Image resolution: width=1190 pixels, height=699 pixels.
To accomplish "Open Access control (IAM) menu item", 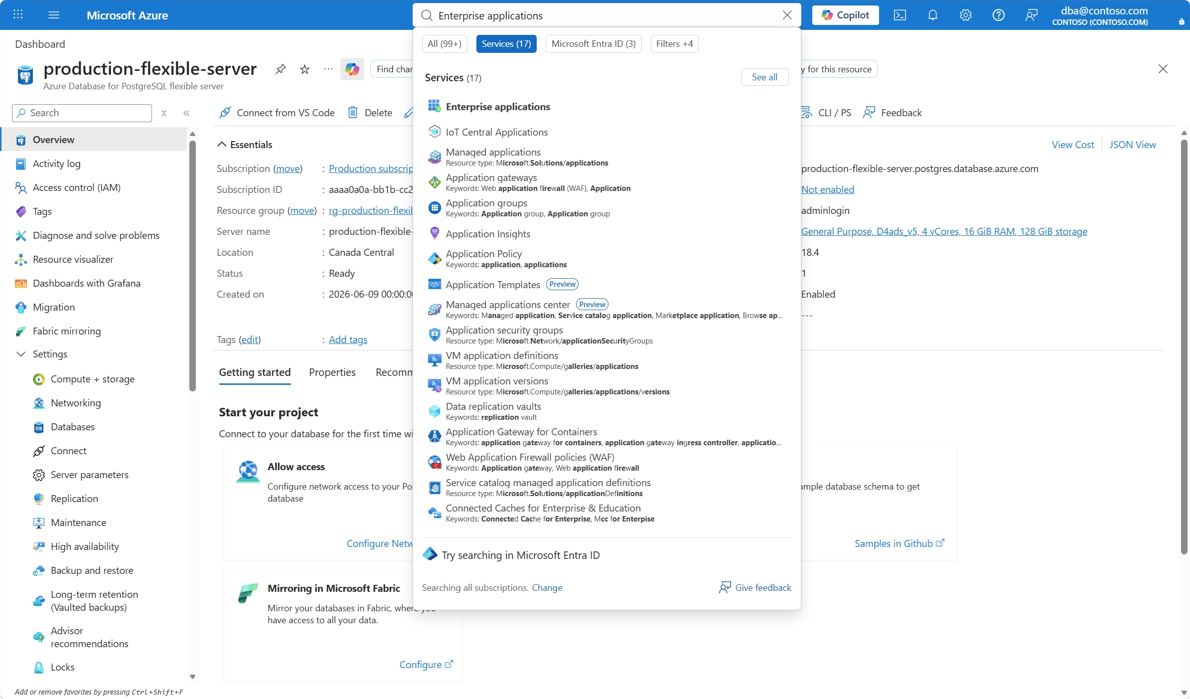I will (94, 187).
